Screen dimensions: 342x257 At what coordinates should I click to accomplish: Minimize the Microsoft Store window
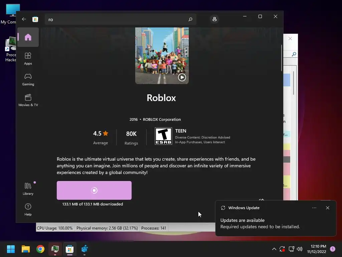(245, 16)
